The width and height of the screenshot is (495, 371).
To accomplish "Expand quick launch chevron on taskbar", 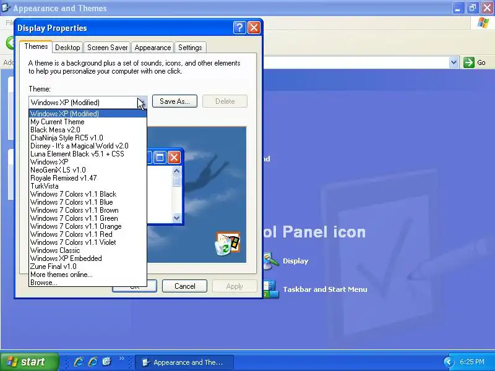I will coord(121,359).
